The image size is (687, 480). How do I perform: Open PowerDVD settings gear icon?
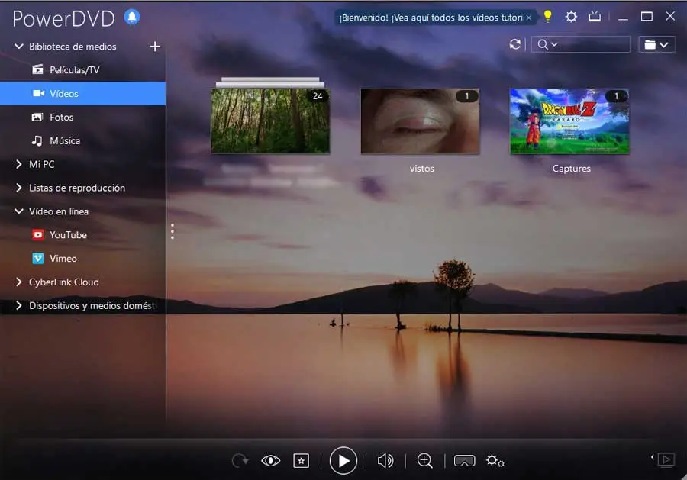tap(571, 17)
